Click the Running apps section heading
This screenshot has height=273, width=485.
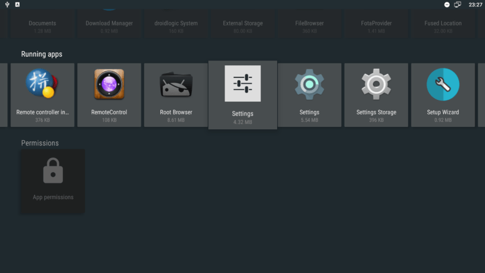(x=42, y=54)
